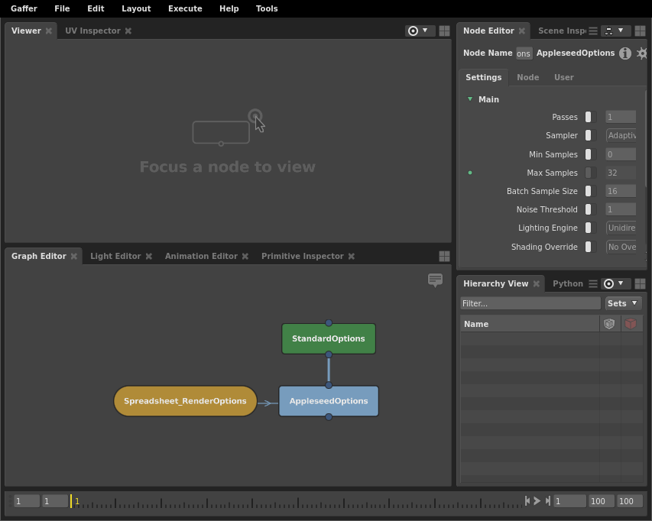The image size is (652, 521).
Task: Close the Animation Editor tab
Action: coord(245,257)
